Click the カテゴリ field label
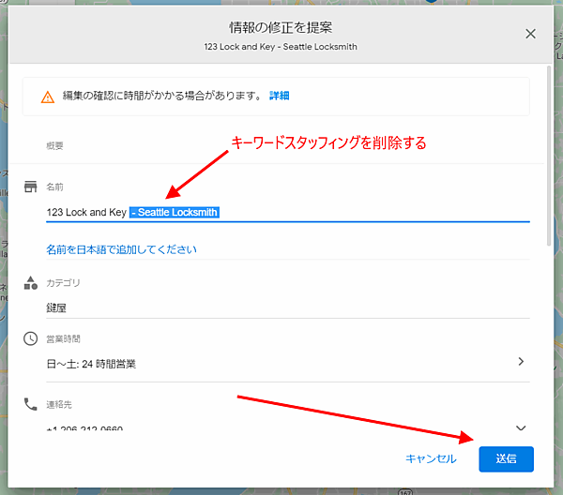563x495 pixels. (x=63, y=282)
